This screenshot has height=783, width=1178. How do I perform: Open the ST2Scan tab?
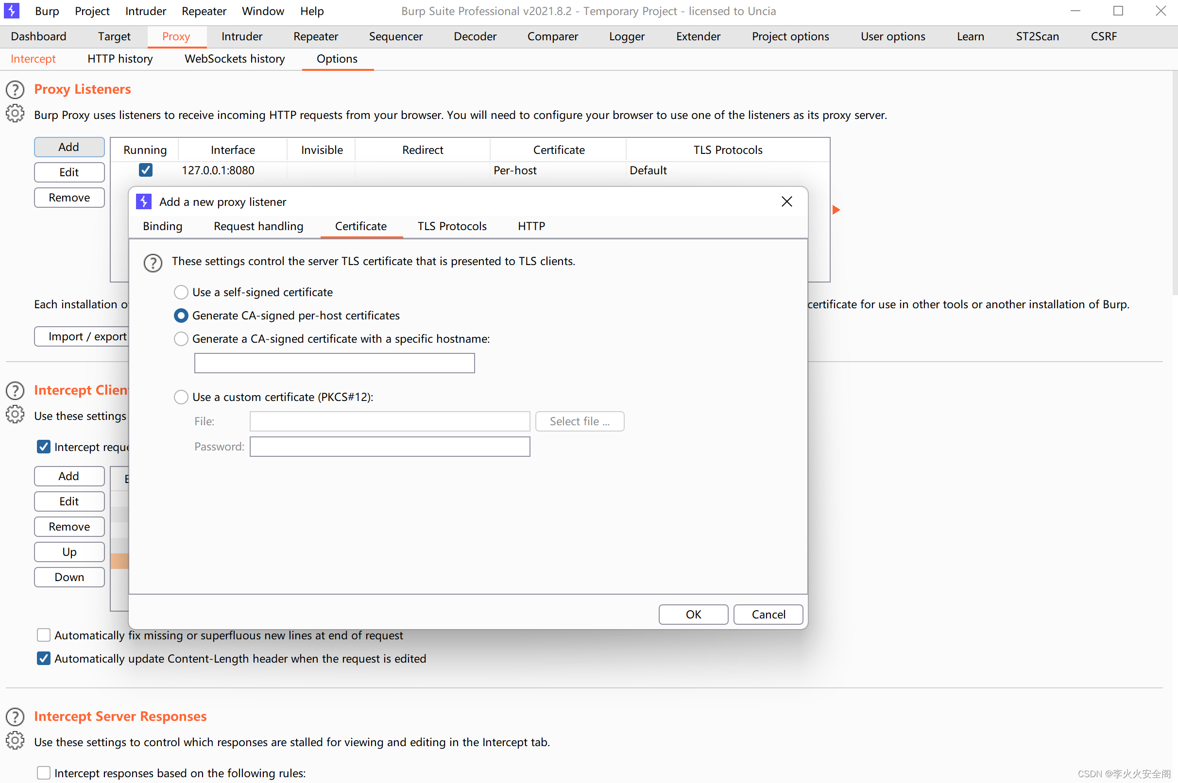tap(1037, 36)
